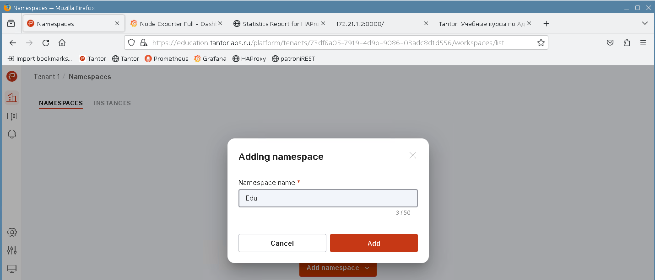Click the monitor icon at the sidebar bottom
The height and width of the screenshot is (280, 655).
[x=12, y=269]
